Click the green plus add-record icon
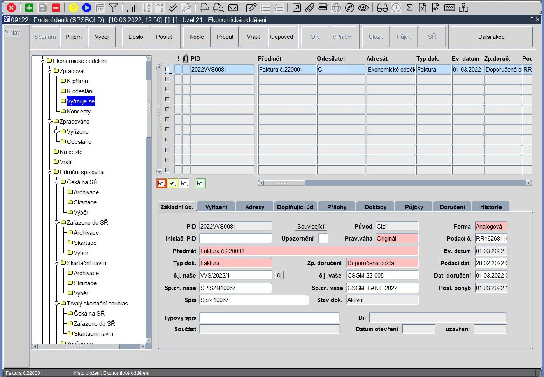 29,7
